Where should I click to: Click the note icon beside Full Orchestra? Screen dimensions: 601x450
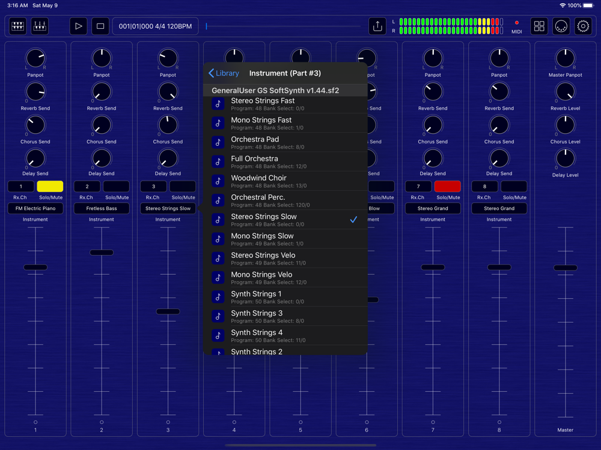(218, 161)
